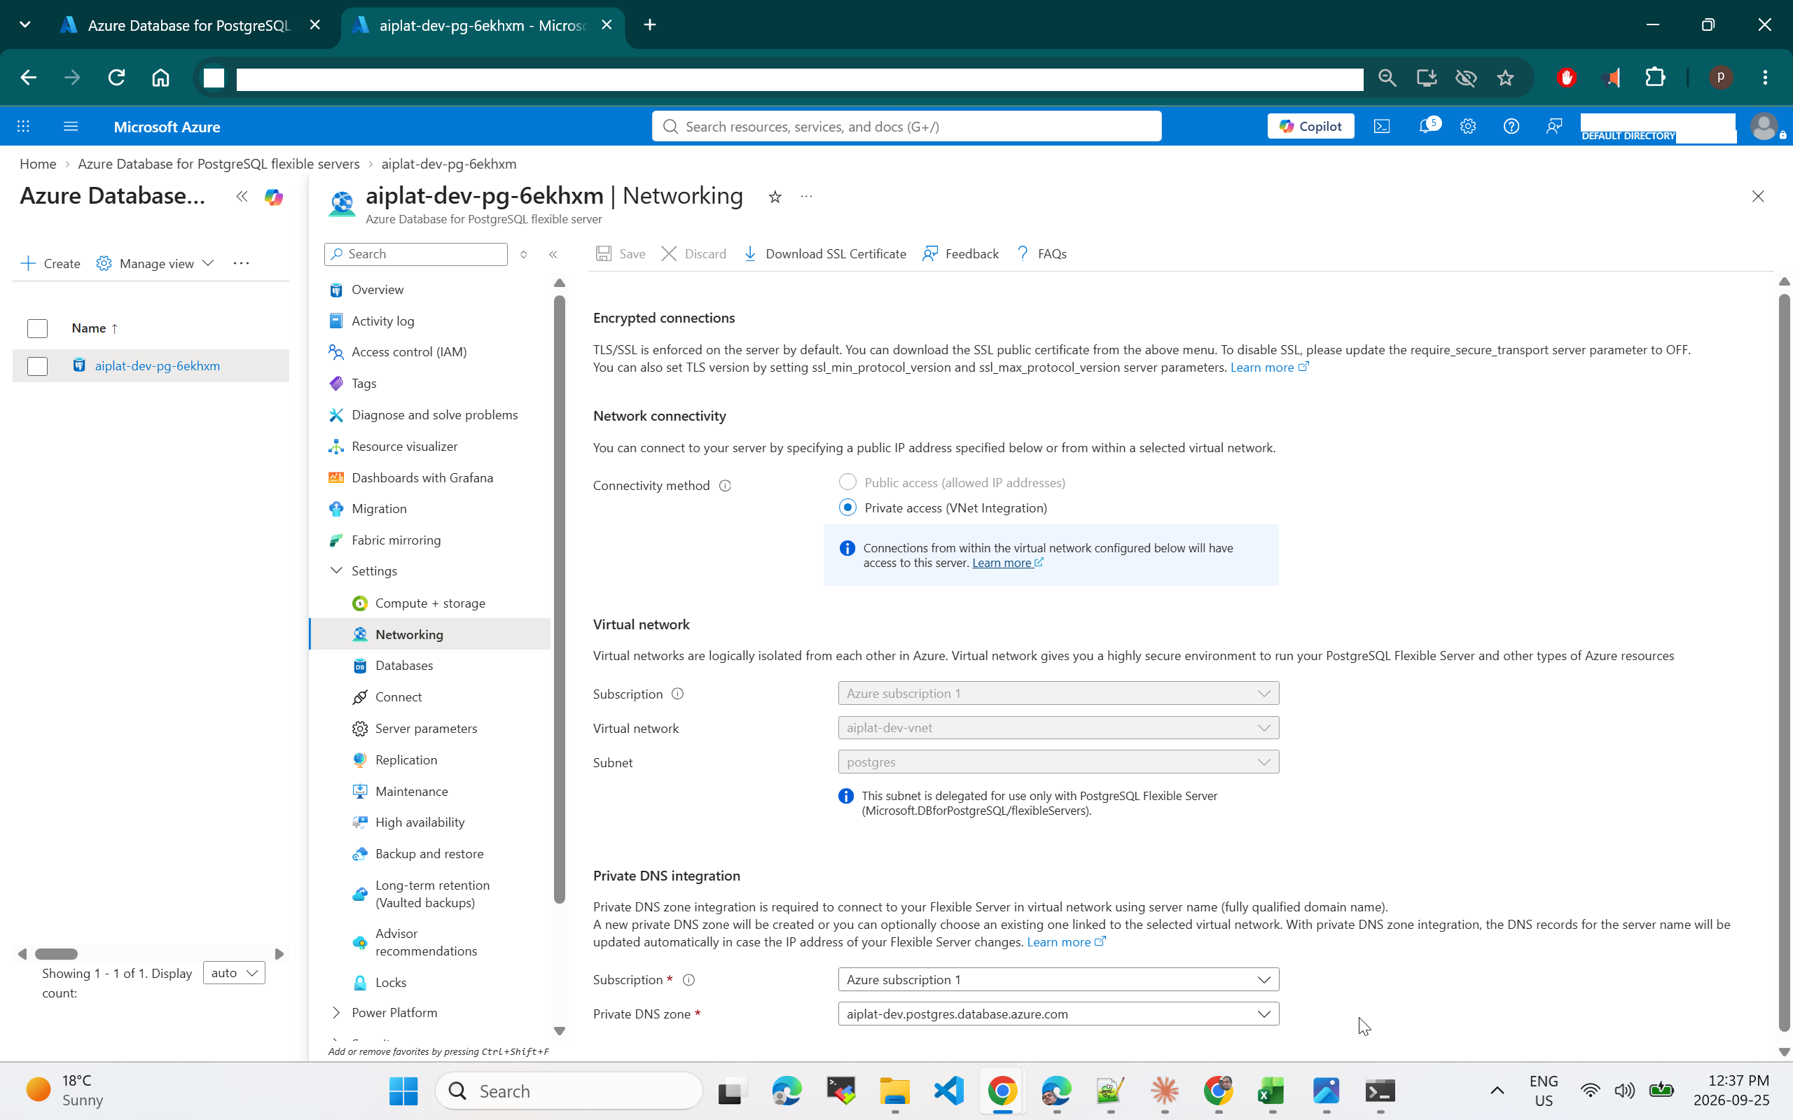The image size is (1793, 1120).
Task: Close the Networking blade with the X
Action: [x=1757, y=196]
